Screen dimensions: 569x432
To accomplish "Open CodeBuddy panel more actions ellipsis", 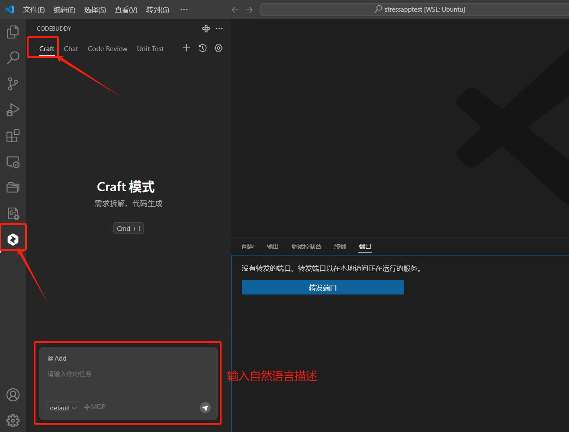I will coord(219,29).
